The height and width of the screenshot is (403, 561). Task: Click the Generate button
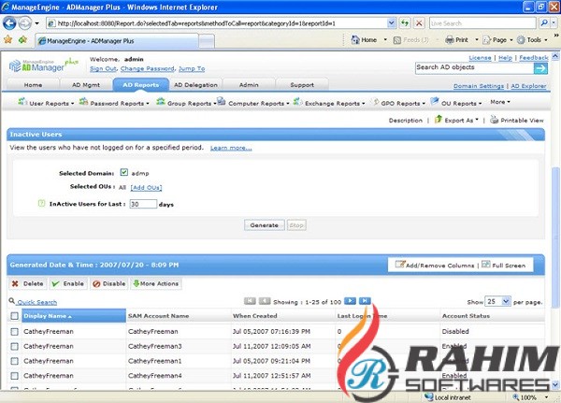265,225
